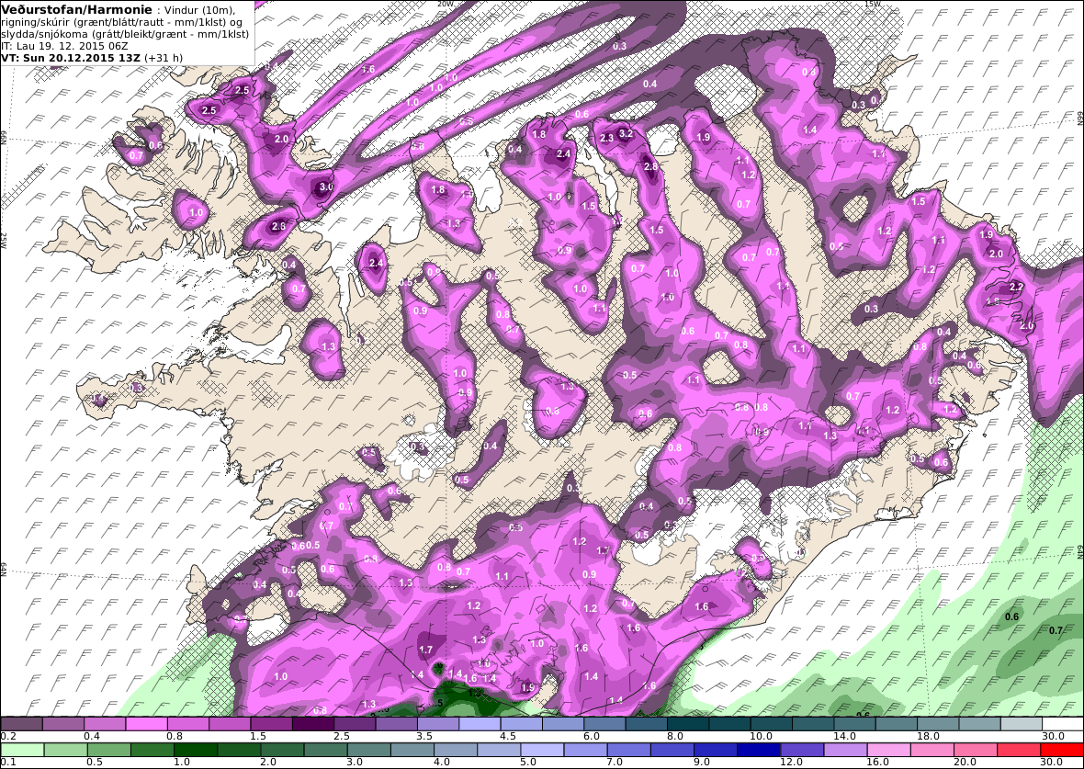Click the pale green first swatch above 0.1
Screen dimensions: 1084x769
pos(23,751)
